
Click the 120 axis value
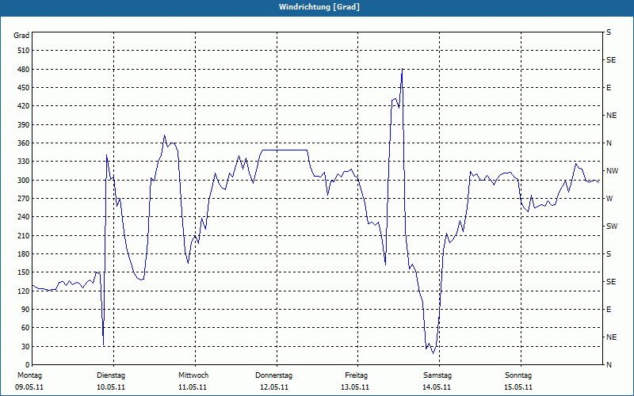click(24, 291)
